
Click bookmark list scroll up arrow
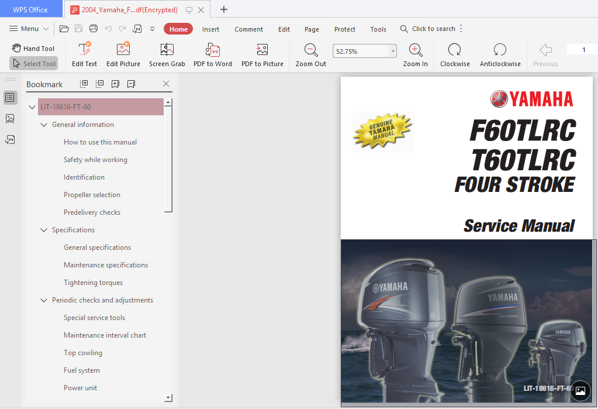tap(168, 102)
